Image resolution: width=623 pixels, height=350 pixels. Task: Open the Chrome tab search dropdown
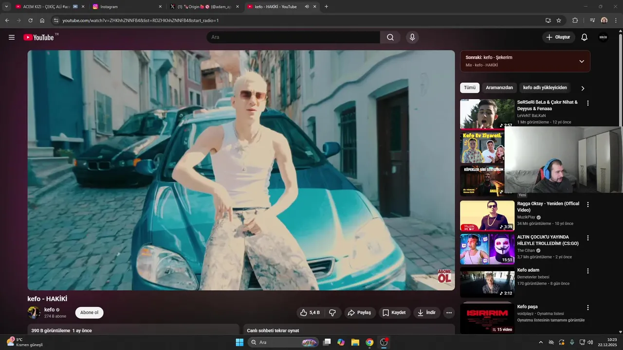[x=6, y=7]
